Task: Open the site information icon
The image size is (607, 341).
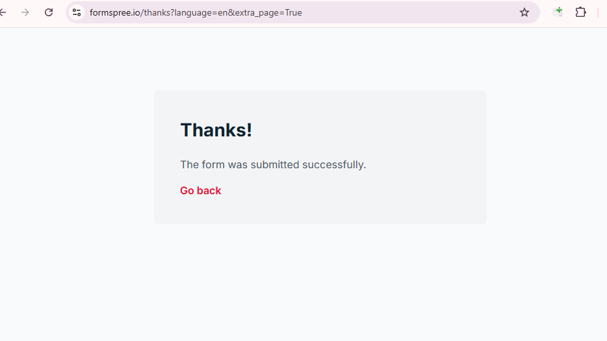Action: pyautogui.click(x=77, y=12)
